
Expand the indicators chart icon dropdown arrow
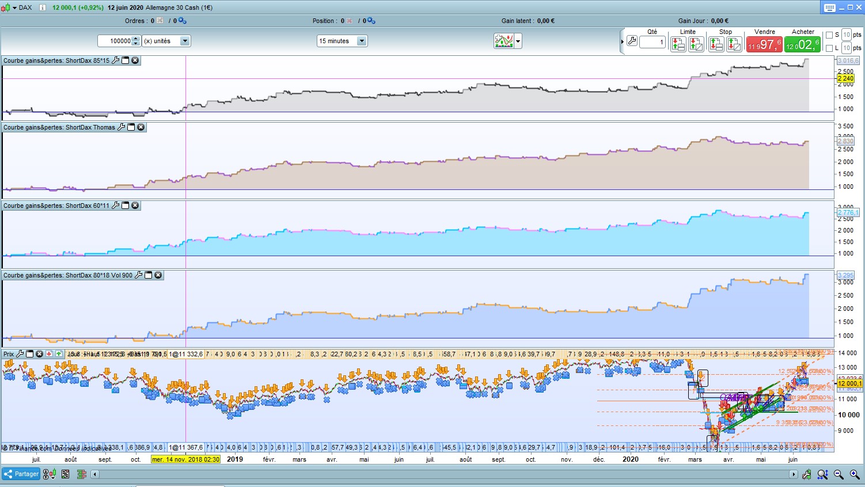pyautogui.click(x=518, y=41)
